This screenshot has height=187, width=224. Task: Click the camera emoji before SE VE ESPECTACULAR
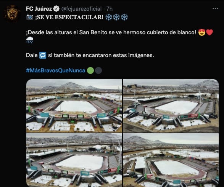click(x=30, y=17)
